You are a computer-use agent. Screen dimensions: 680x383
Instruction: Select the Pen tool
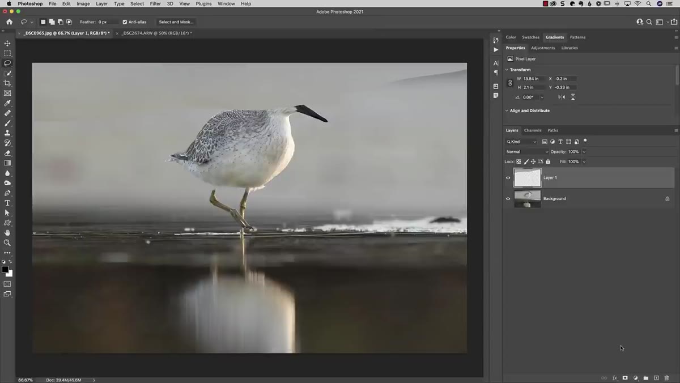click(x=7, y=193)
